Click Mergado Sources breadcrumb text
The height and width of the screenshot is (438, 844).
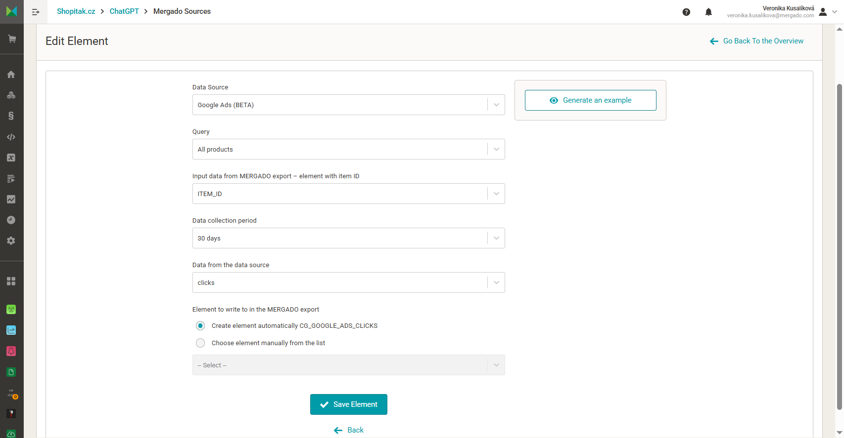[182, 11]
